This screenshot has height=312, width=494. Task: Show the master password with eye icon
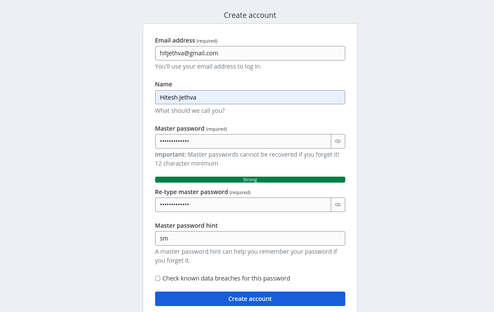coord(338,141)
